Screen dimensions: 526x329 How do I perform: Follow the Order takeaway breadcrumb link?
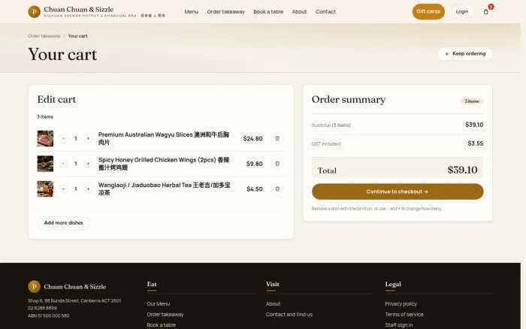point(44,36)
